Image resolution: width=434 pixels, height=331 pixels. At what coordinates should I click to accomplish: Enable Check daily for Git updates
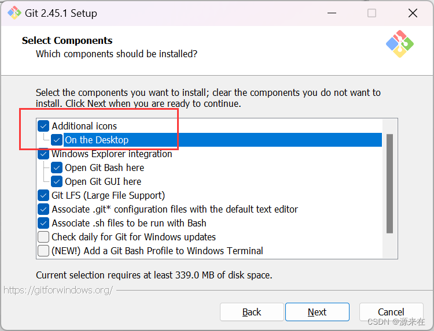tap(43, 237)
